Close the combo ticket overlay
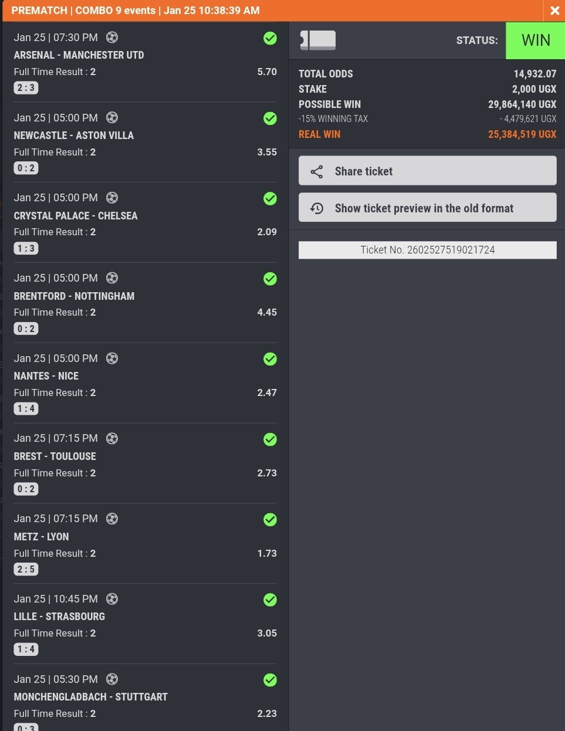 click(554, 10)
